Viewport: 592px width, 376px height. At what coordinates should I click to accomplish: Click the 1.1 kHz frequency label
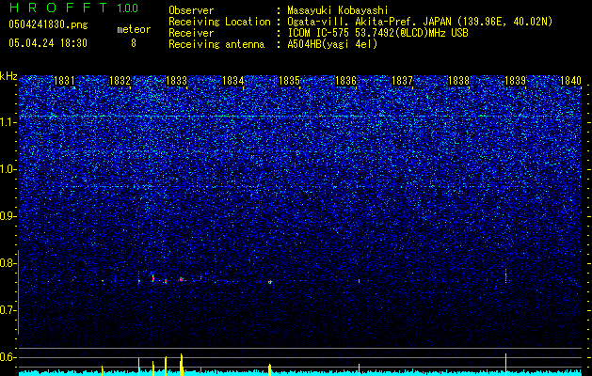8,122
